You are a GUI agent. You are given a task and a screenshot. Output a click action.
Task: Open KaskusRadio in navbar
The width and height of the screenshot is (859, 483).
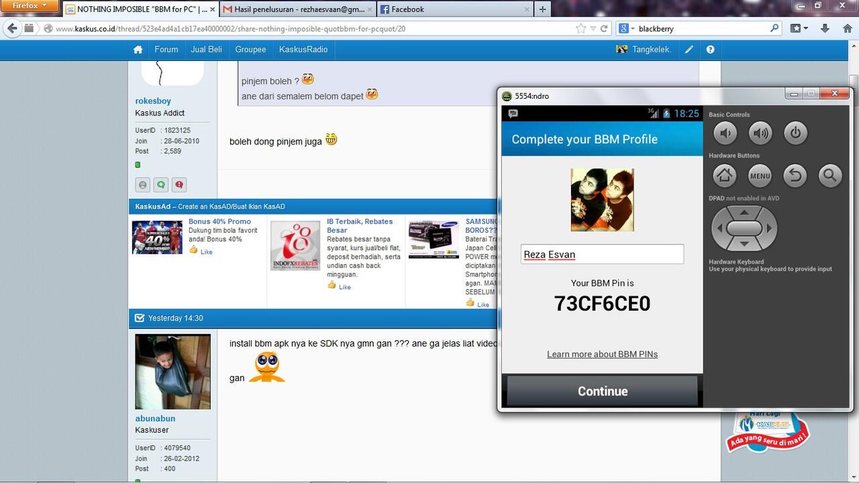[303, 50]
